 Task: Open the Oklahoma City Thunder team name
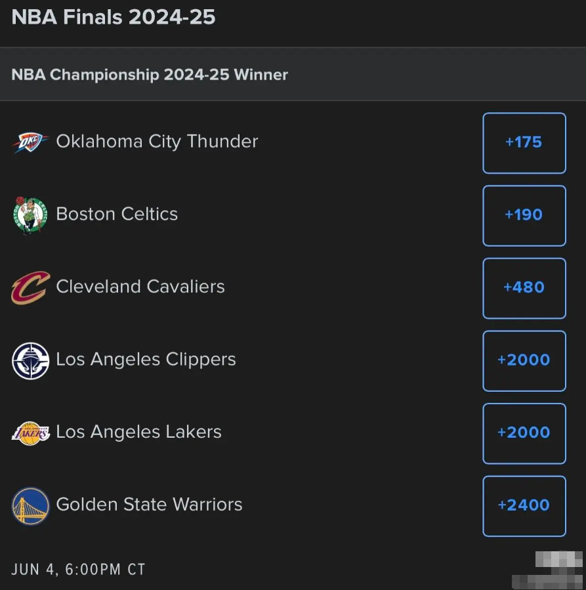click(x=157, y=142)
